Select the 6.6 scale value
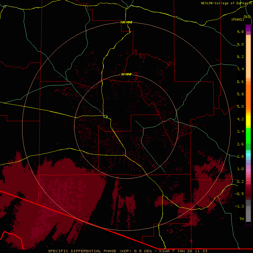Screen dimensions: 253x253 (x=240, y=82)
